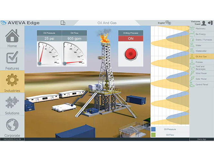Click the logout door icon
The height and width of the screenshot is (161, 214).
click(x=210, y=23)
